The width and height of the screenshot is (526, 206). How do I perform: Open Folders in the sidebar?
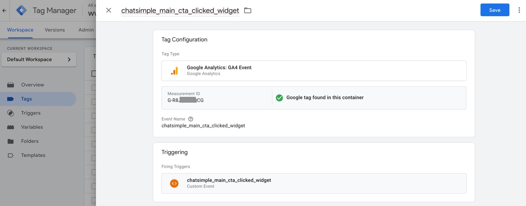pyautogui.click(x=30, y=141)
